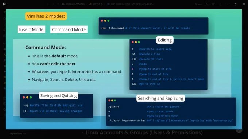The width and height of the screenshot is (248, 139).
Task: Open the three-dot page options menu
Action: tap(220, 4)
